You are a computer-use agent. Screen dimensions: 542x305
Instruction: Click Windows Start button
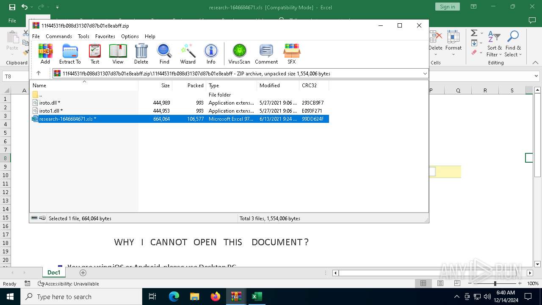coord(10,297)
